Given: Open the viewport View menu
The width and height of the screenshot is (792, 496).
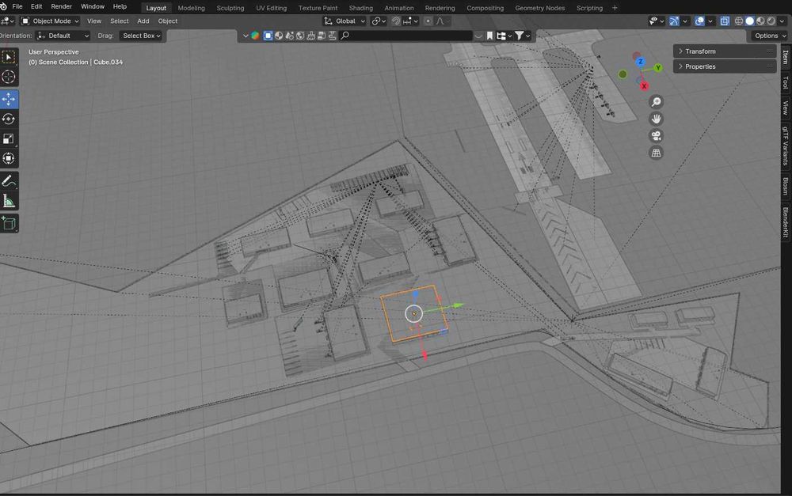Looking at the screenshot, I should click(94, 21).
